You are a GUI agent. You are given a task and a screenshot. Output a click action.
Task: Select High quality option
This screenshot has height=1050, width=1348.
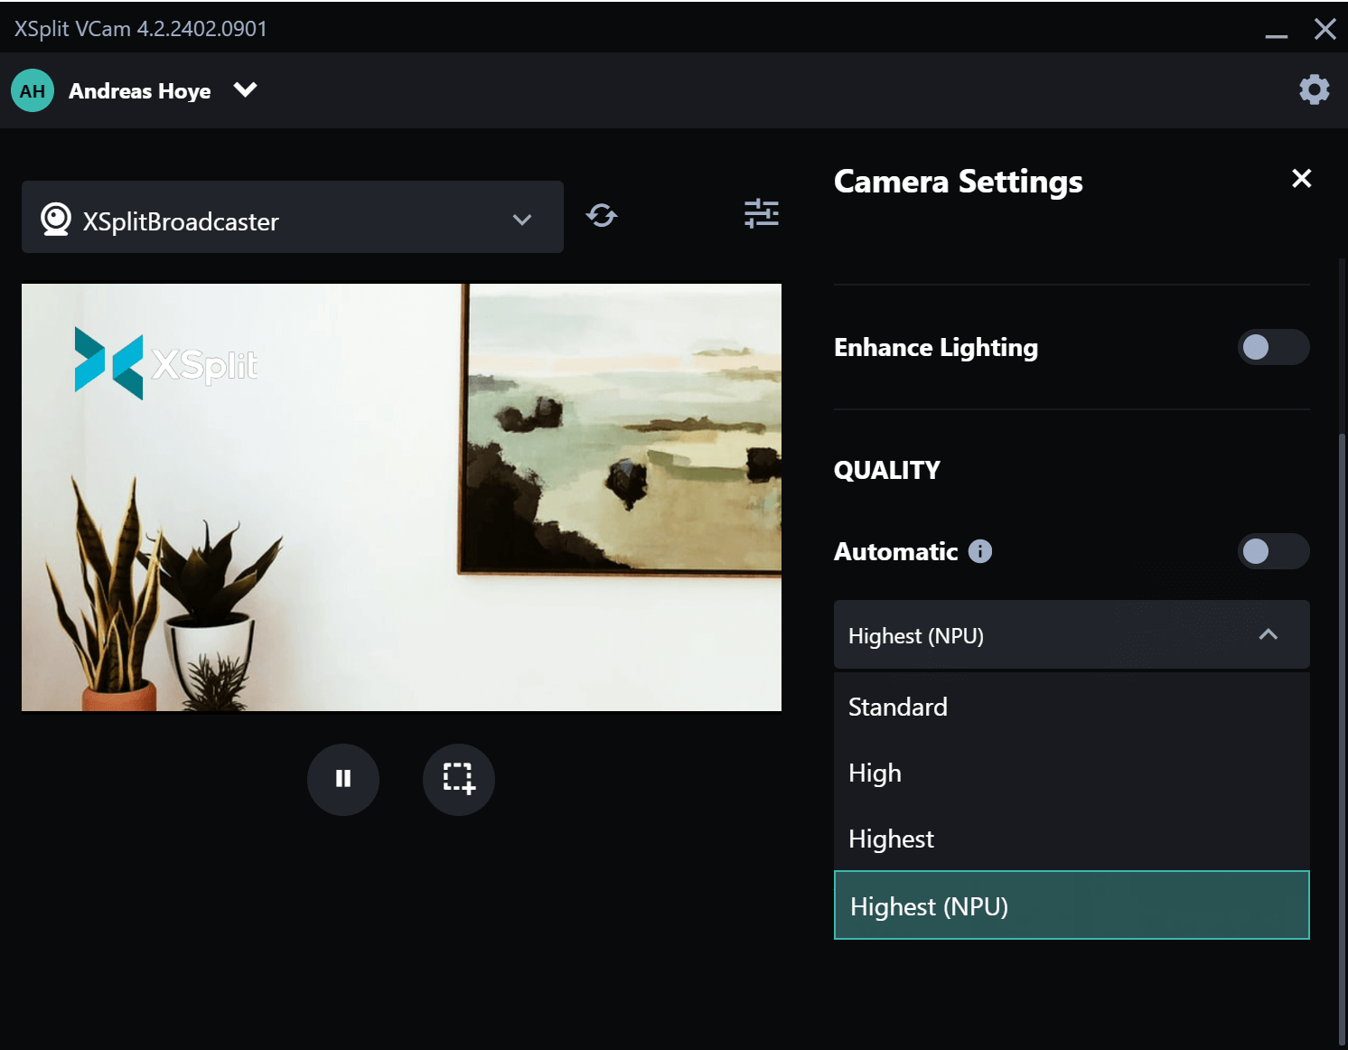point(1072,773)
